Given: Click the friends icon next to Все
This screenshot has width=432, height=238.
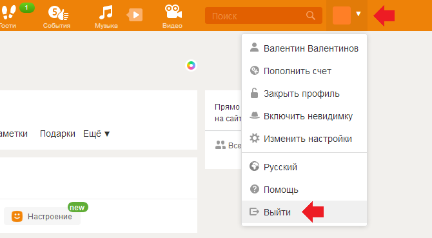Looking at the screenshot, I should pos(220,145).
